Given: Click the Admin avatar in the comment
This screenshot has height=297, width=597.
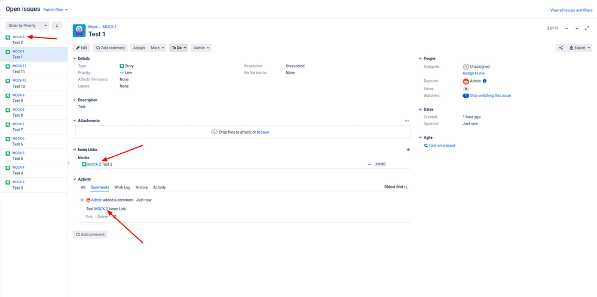Looking at the screenshot, I should [88, 200].
